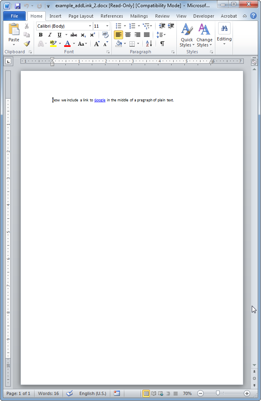
Task: Minimize the ribbon with caret icon
Action: (245, 16)
